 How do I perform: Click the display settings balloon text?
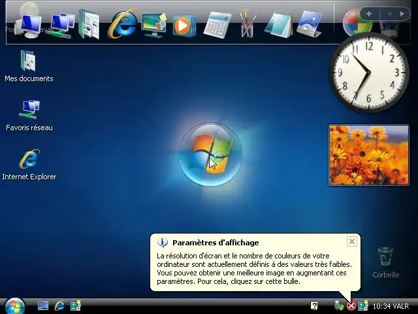click(x=254, y=268)
